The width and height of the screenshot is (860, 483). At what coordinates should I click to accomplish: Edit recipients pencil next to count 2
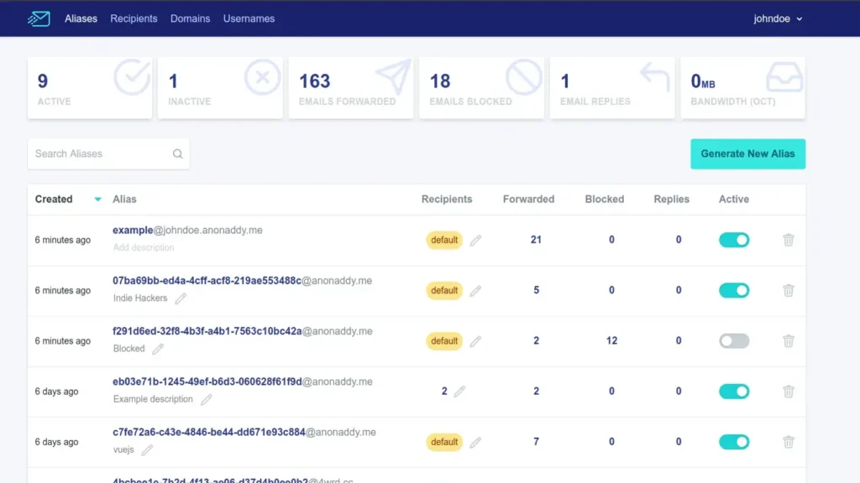pyautogui.click(x=459, y=392)
